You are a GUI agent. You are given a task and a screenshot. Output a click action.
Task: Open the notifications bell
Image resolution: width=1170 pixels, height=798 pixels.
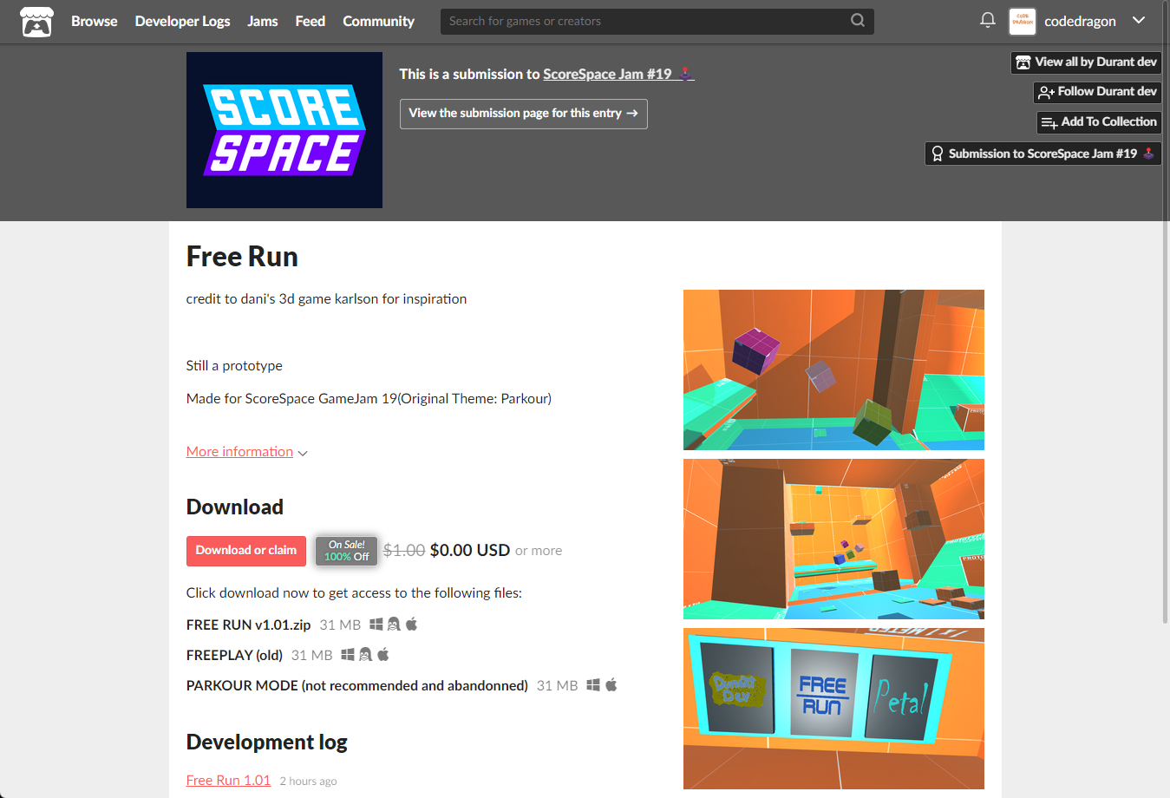click(987, 20)
